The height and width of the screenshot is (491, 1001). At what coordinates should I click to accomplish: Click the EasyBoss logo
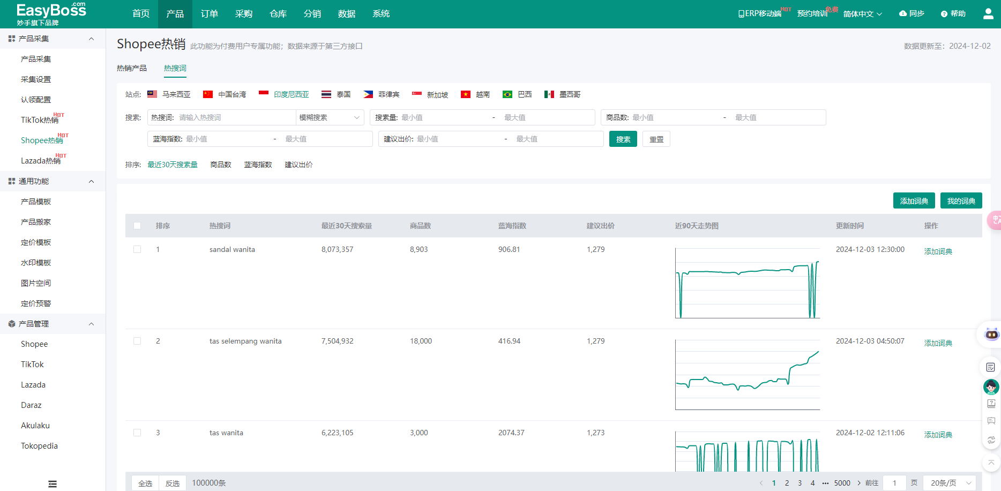(x=51, y=14)
